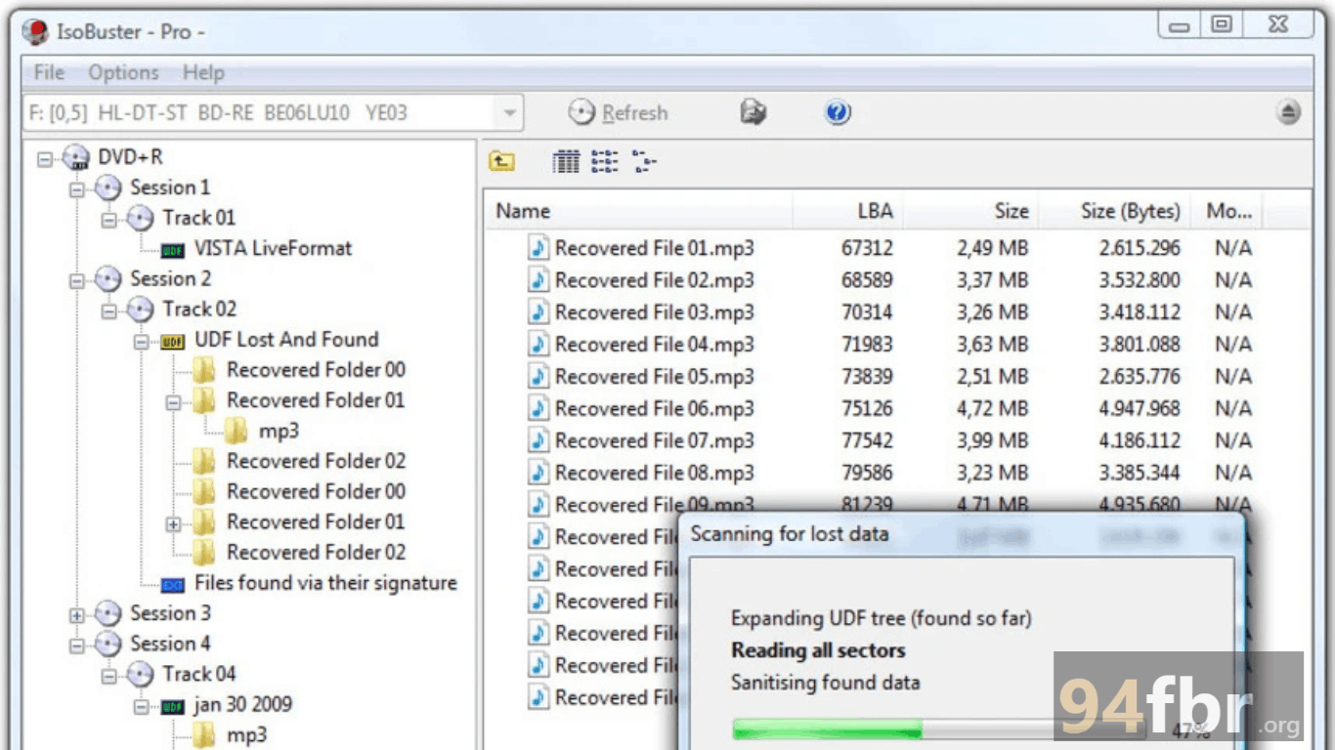Select Files found via their signature label

[325, 583]
